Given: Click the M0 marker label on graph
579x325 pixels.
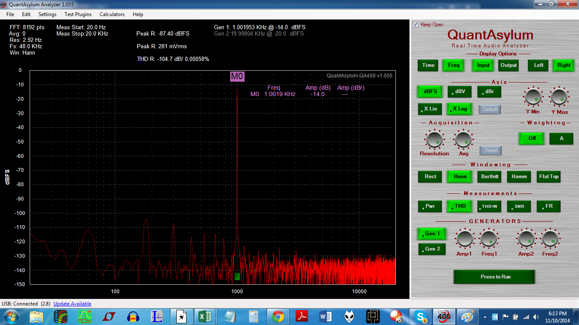Looking at the screenshot, I should click(237, 77).
